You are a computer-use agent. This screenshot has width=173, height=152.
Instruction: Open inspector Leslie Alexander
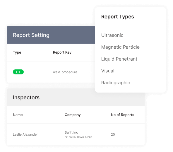(25, 134)
